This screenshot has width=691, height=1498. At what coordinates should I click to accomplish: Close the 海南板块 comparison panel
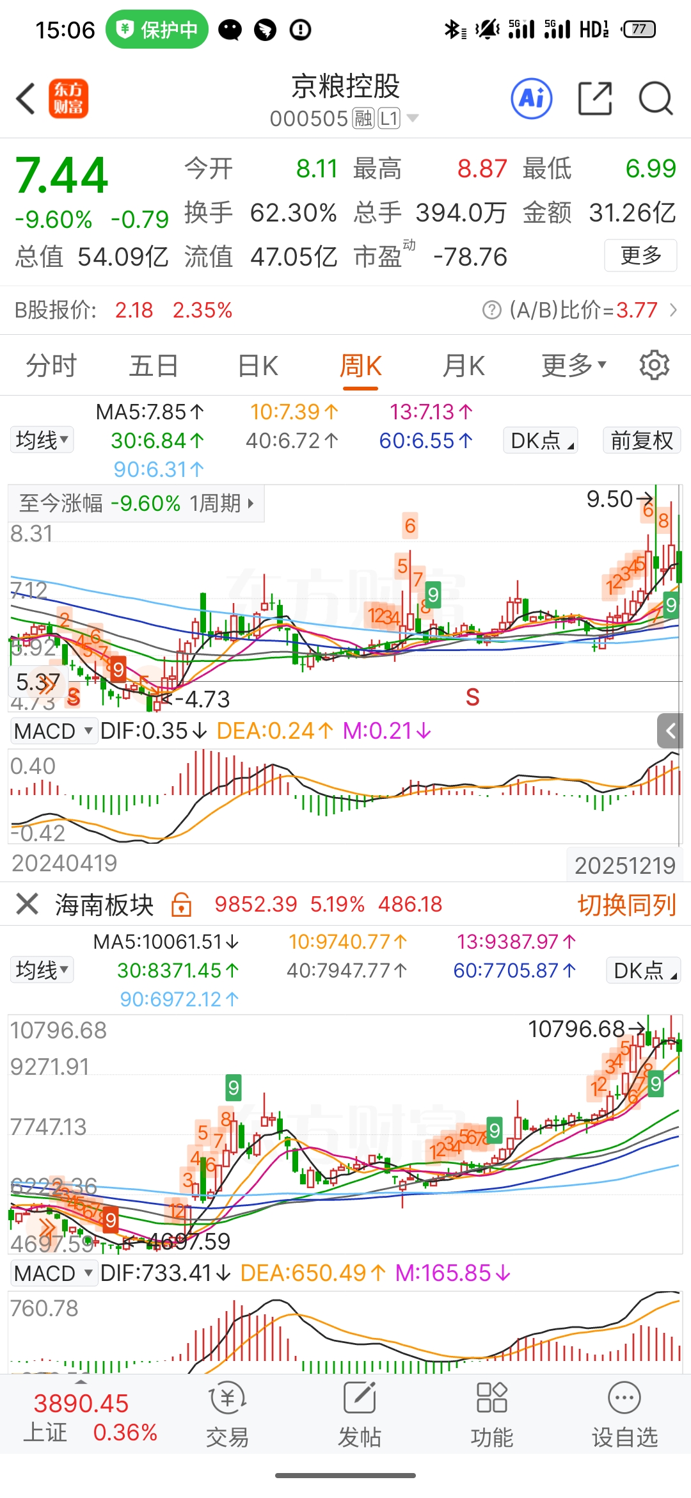pos(28,904)
